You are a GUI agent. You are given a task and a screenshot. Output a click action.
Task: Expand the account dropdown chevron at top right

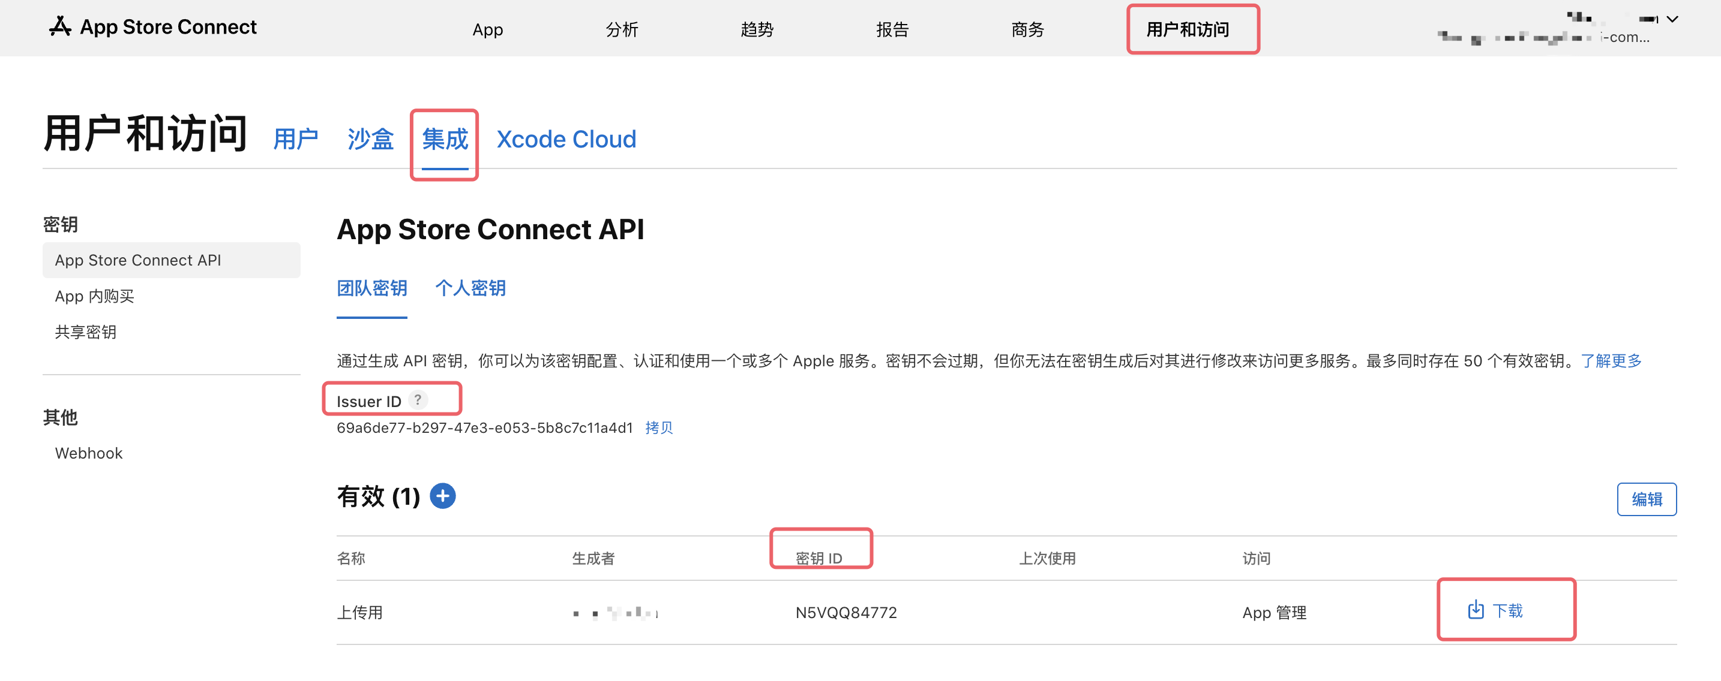(1672, 19)
